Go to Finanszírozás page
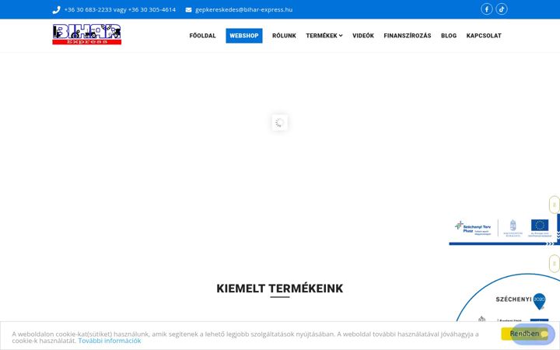Viewport: 560px width, 350px height. [407, 36]
